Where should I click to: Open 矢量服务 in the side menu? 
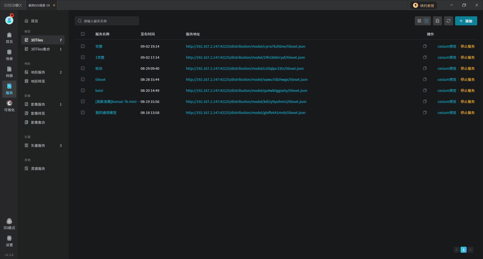coord(38,146)
